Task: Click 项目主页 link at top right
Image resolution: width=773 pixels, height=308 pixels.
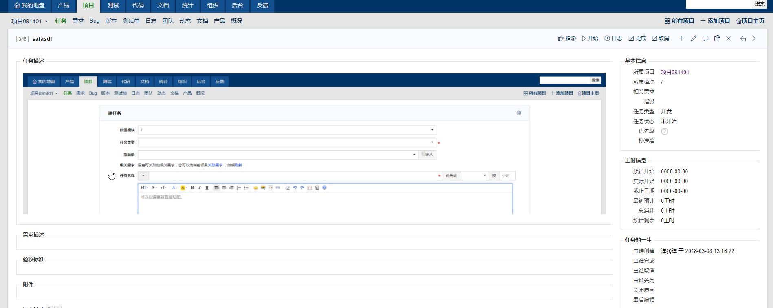Action: pos(750,21)
